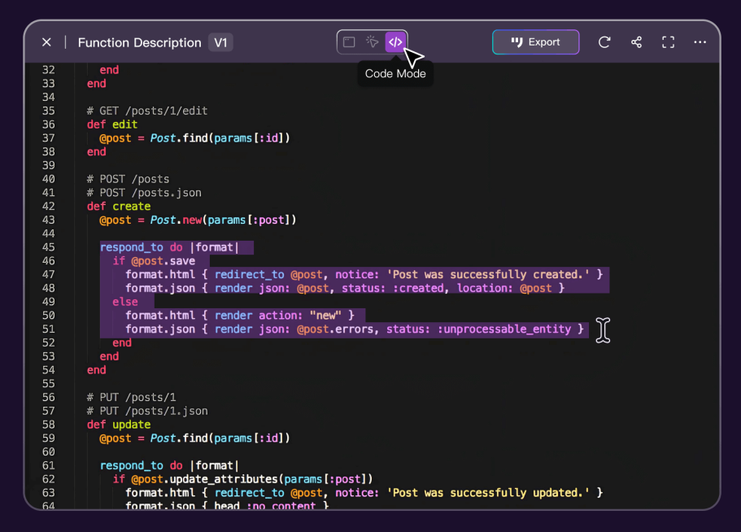Viewport: 741px width, 532px height.
Task: Open the share icon
Action: 636,42
